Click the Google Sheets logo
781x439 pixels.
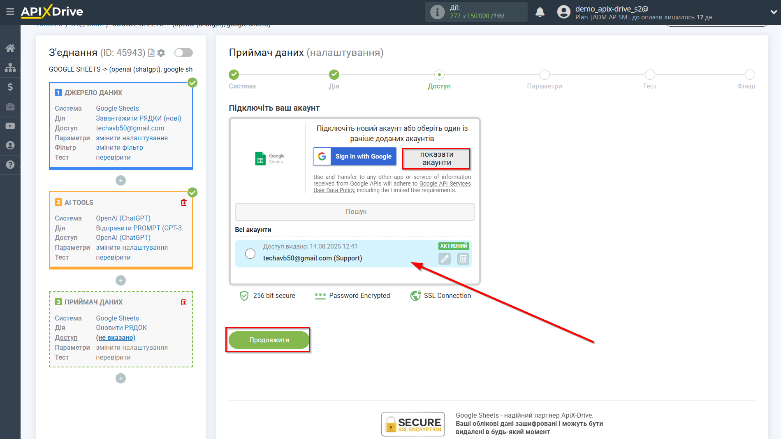tap(269, 158)
